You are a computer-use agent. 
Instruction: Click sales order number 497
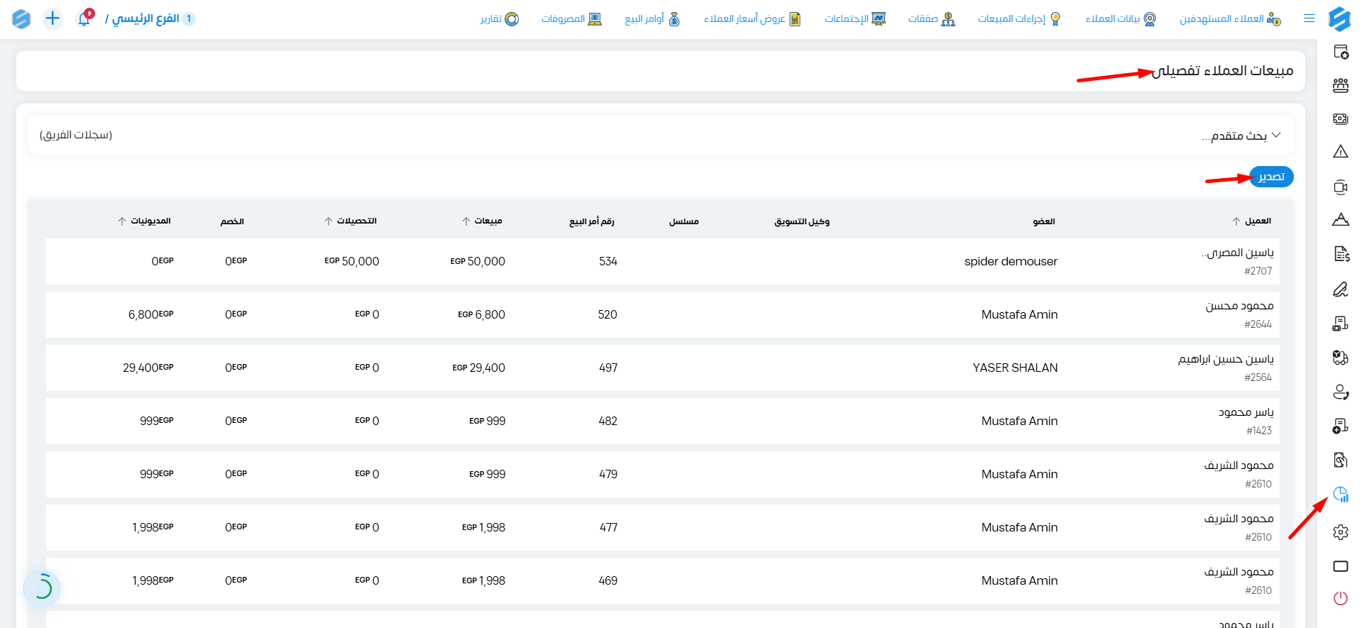coord(608,368)
